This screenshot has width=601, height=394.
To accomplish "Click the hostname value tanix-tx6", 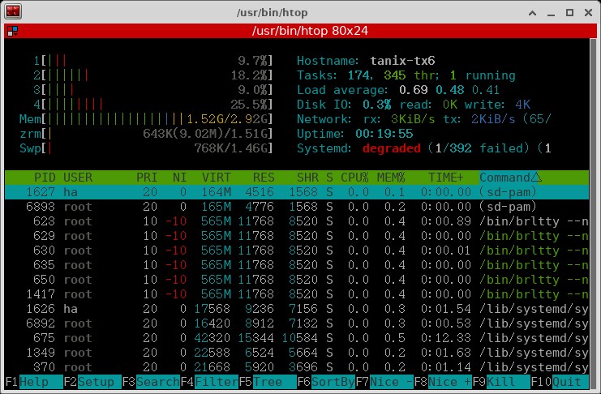I will (x=402, y=61).
